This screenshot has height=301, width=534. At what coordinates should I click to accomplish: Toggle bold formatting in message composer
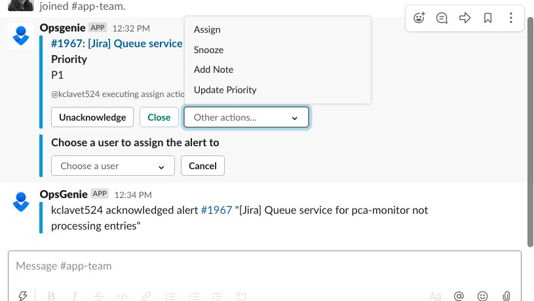(x=52, y=296)
